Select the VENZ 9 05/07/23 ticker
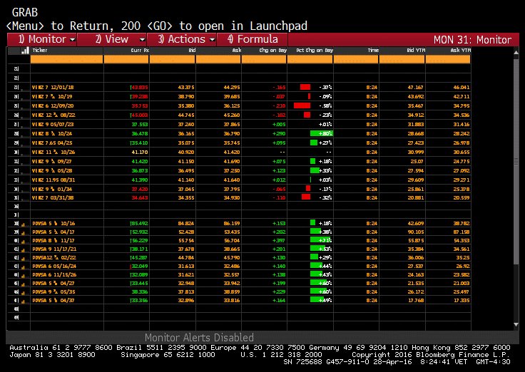 53,125
